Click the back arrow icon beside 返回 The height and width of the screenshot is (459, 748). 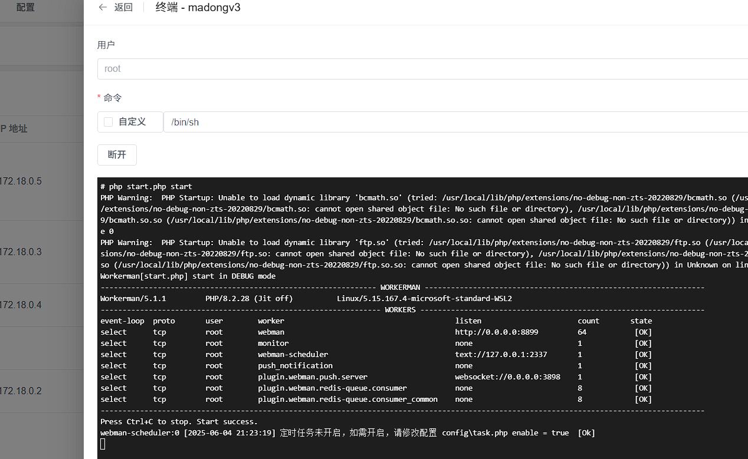point(103,7)
